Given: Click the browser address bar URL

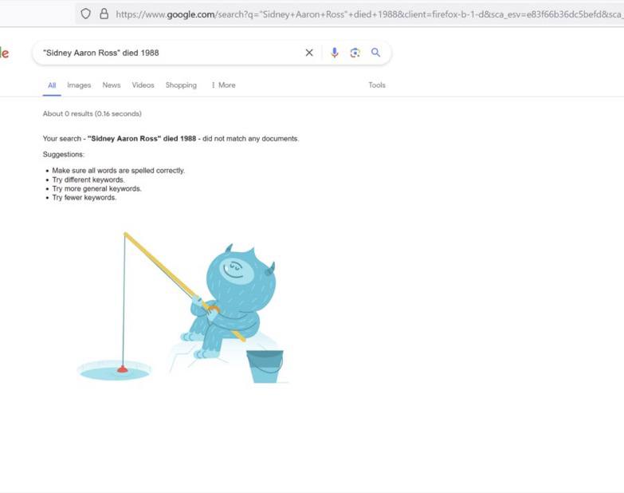Looking at the screenshot, I should coord(369,14).
